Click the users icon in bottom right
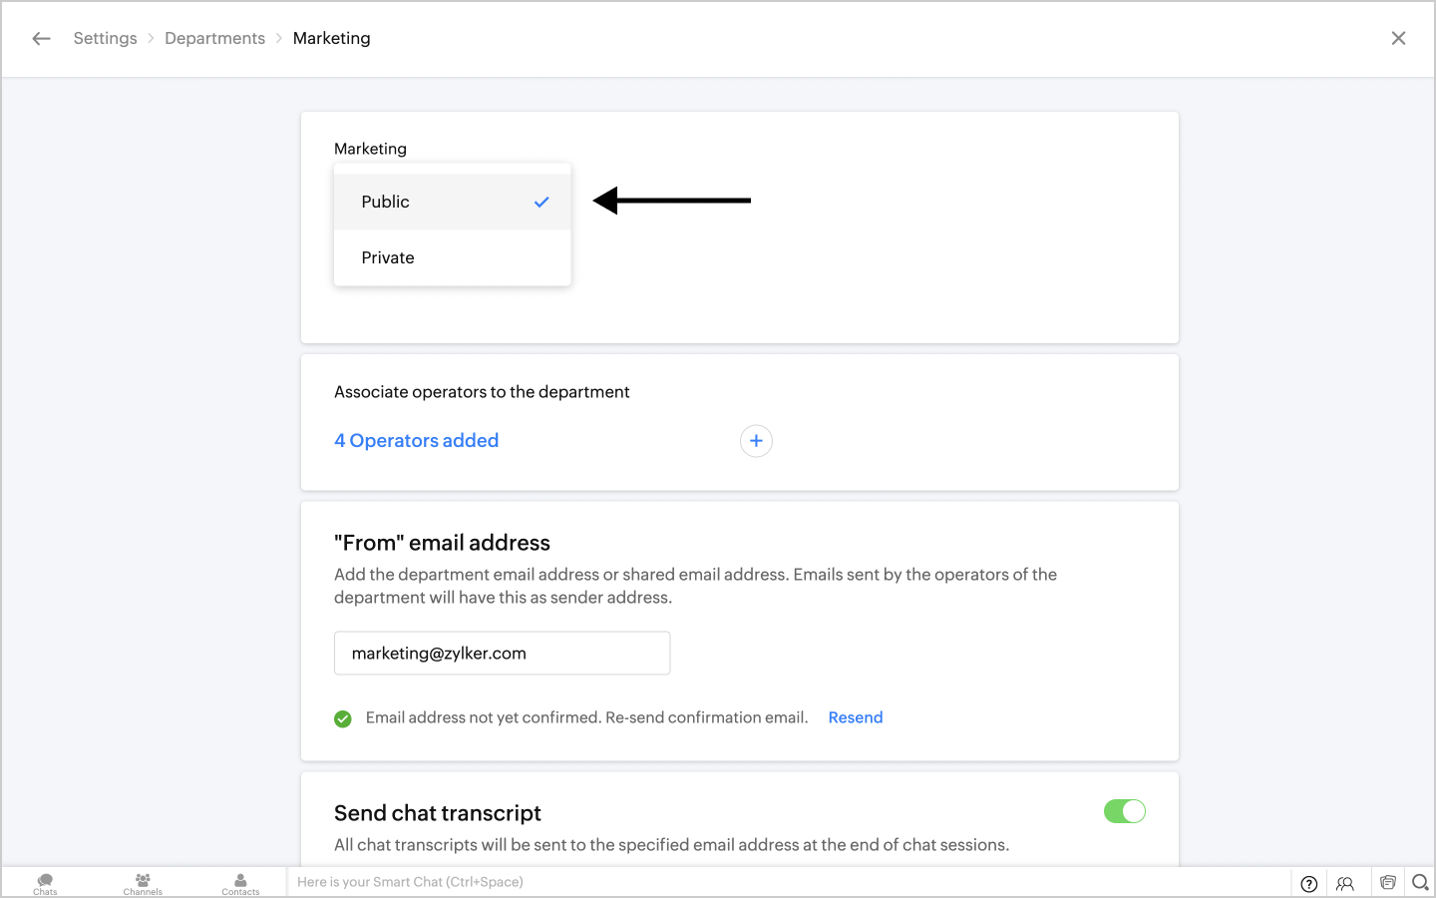Image resolution: width=1436 pixels, height=898 pixels. (x=1345, y=883)
